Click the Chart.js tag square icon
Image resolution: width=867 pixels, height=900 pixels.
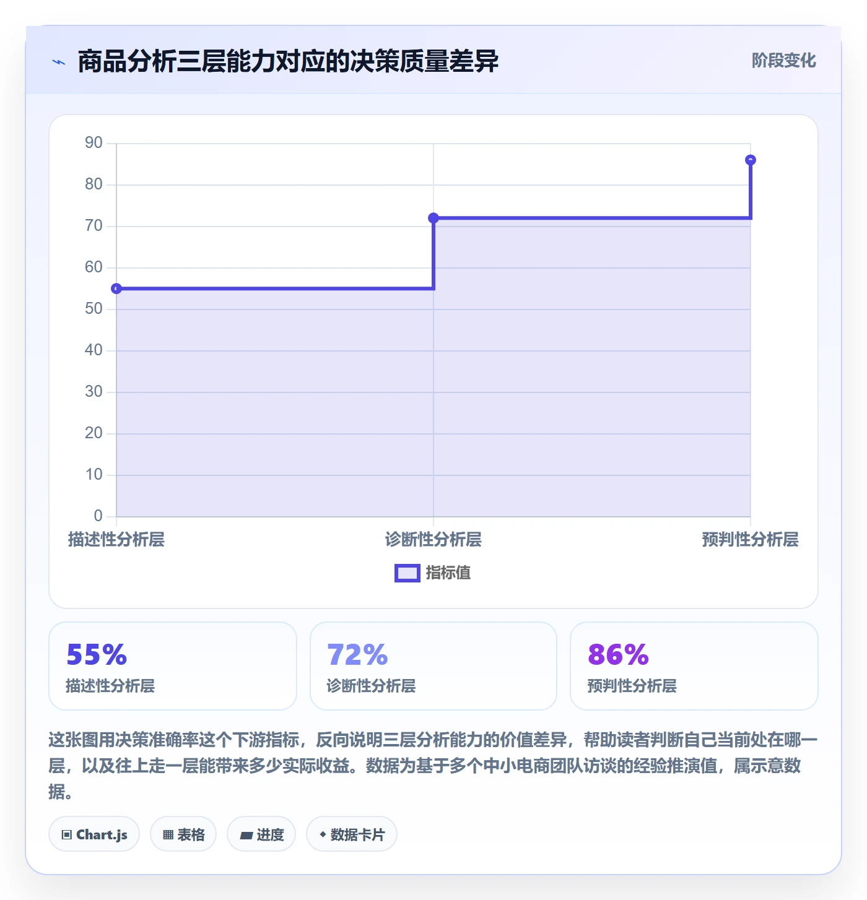point(67,835)
